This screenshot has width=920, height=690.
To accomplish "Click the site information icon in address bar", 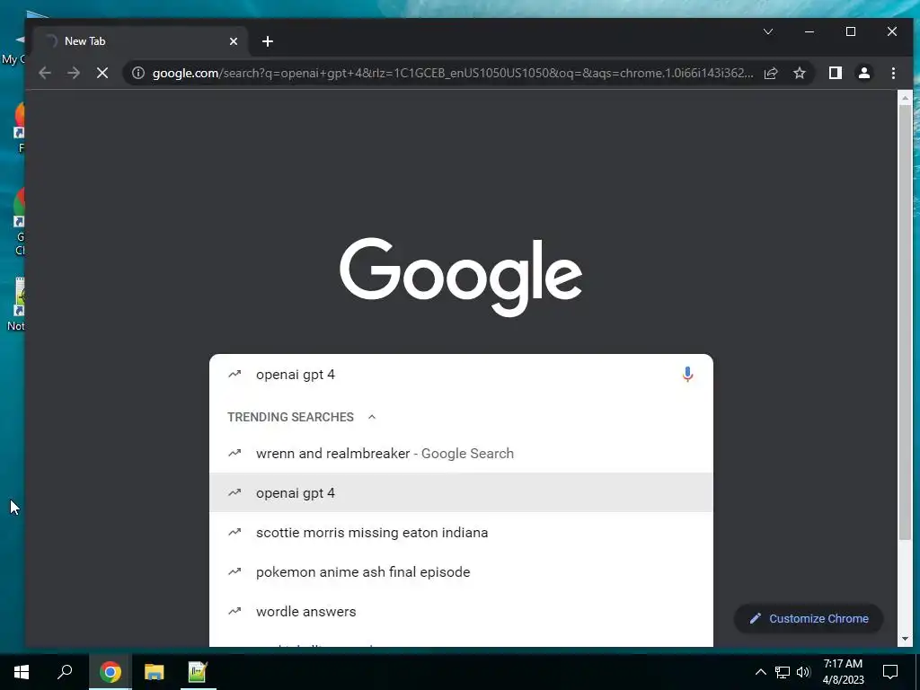I will [137, 73].
